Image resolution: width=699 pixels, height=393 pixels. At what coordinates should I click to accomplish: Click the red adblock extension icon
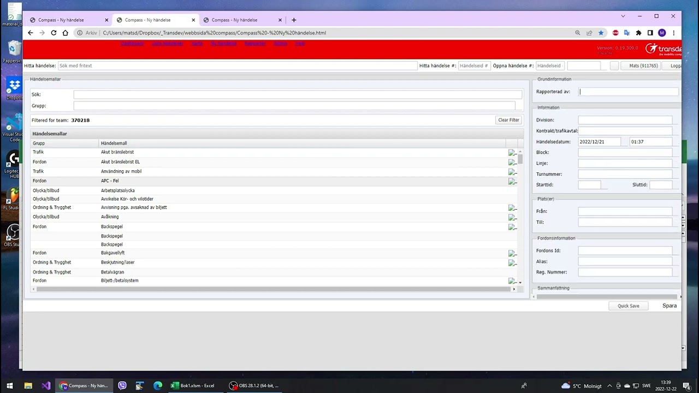(615, 33)
